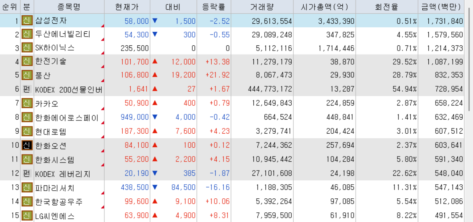Click the 신 icon for 한국항공우주
Image resolution: width=473 pixels, height=222 pixels.
pos(27,201)
